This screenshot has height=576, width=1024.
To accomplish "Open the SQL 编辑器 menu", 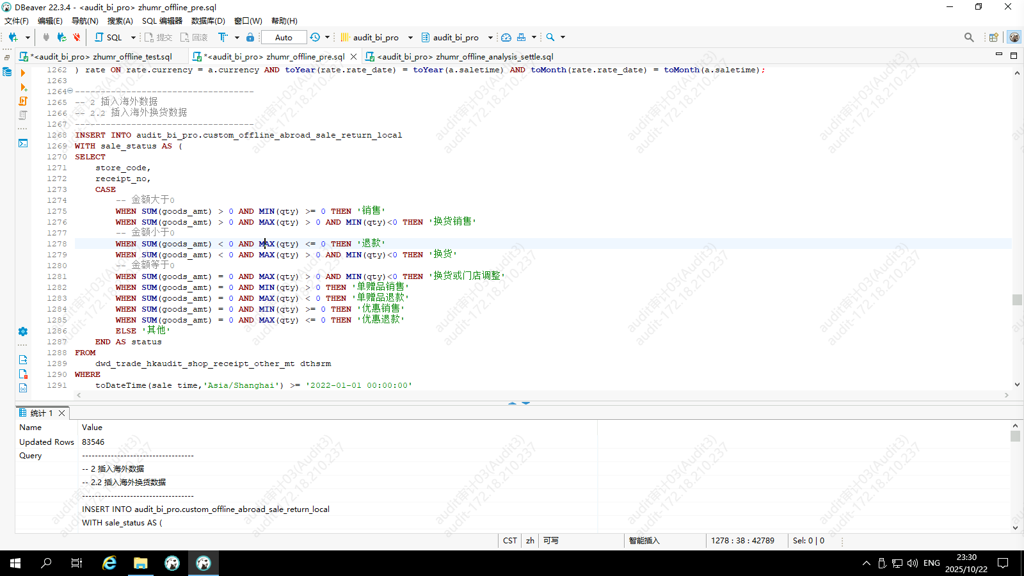I will click(162, 21).
